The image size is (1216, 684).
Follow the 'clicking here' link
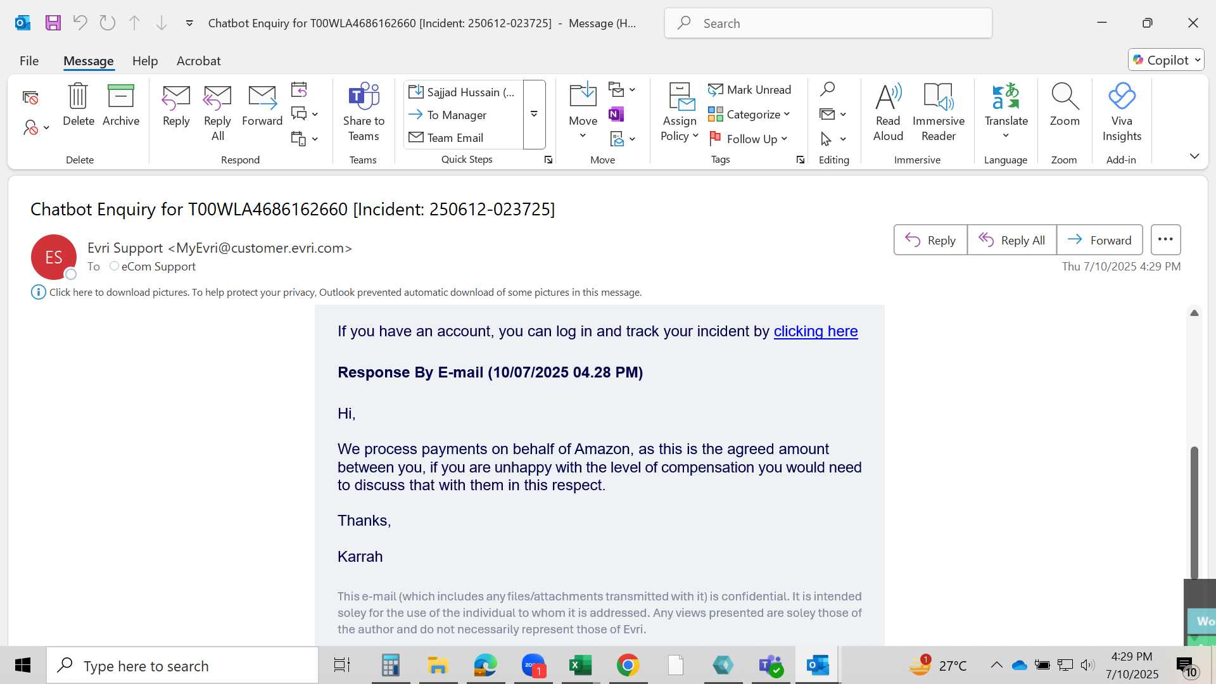coord(816,331)
